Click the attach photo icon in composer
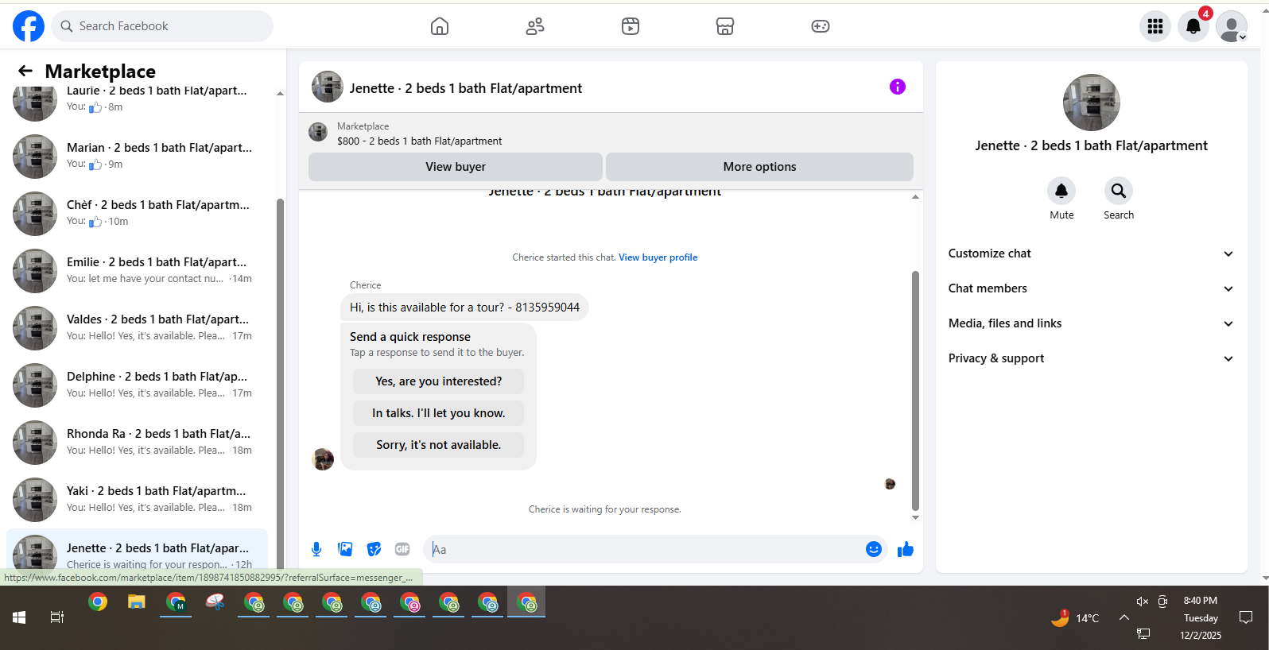Image resolution: width=1269 pixels, height=650 pixels. tap(345, 549)
